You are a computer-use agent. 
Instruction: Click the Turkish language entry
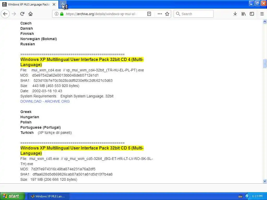(x=27, y=133)
